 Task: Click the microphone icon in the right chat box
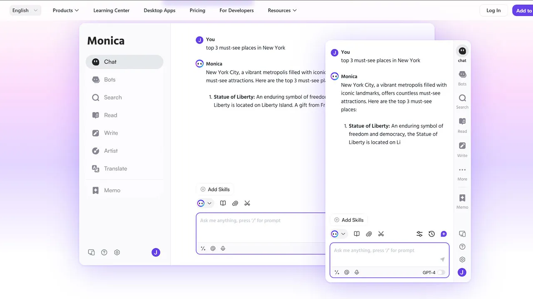(x=357, y=272)
